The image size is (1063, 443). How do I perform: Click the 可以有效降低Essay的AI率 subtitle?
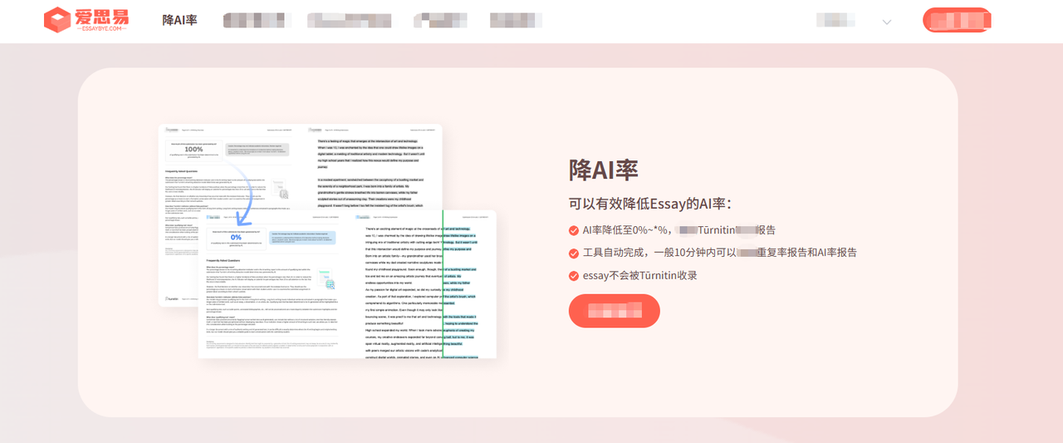(x=650, y=204)
